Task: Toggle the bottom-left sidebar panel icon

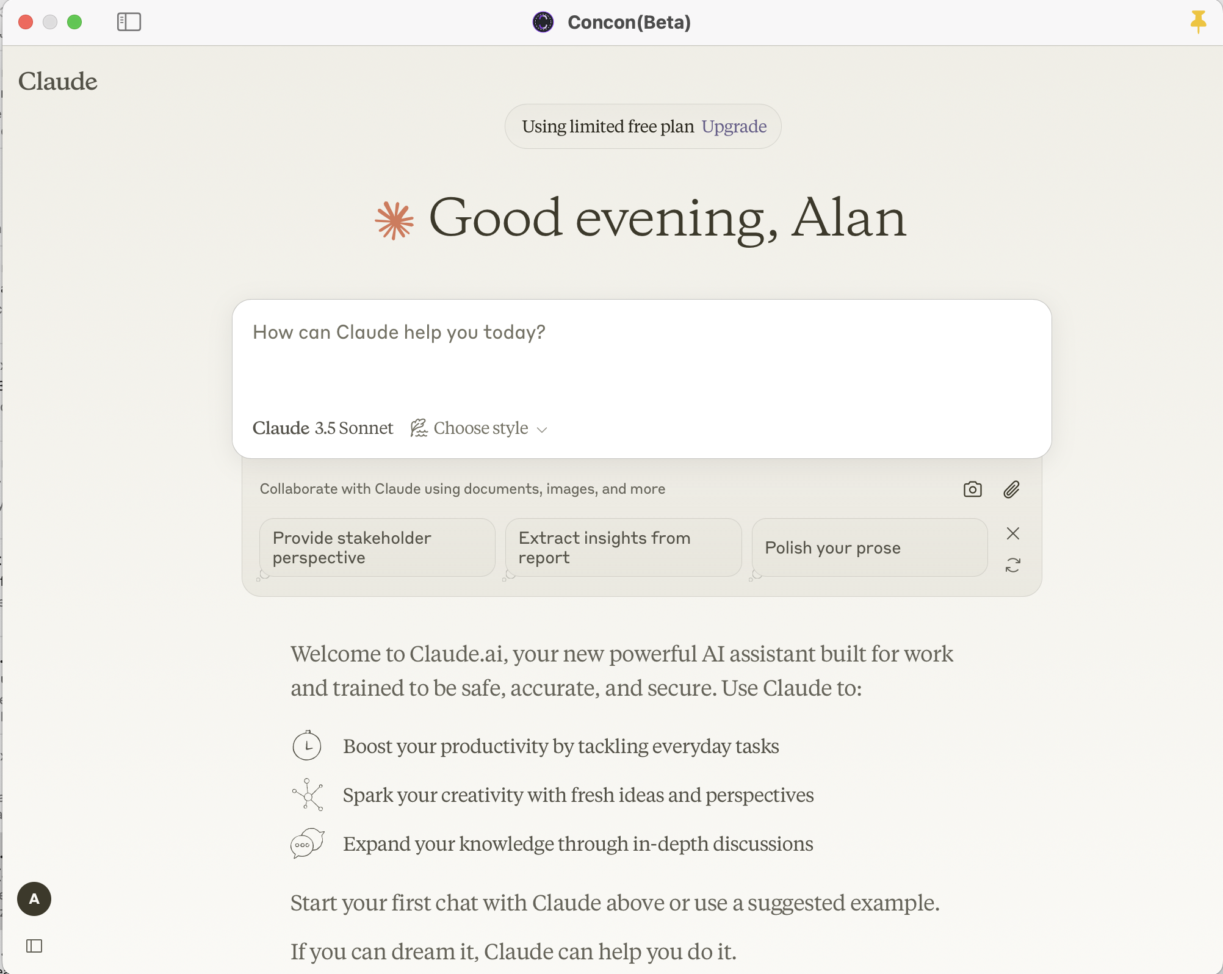Action: [34, 946]
